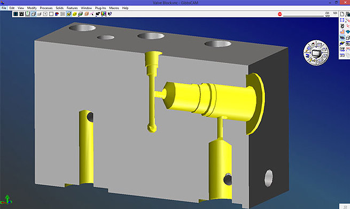Open the Processes menu
Image resolution: width=350 pixels, height=209 pixels.
[x=46, y=8]
